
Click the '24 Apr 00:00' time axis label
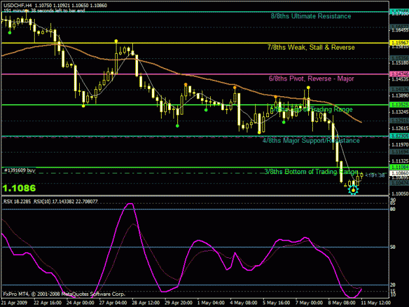pyautogui.click(x=80, y=303)
